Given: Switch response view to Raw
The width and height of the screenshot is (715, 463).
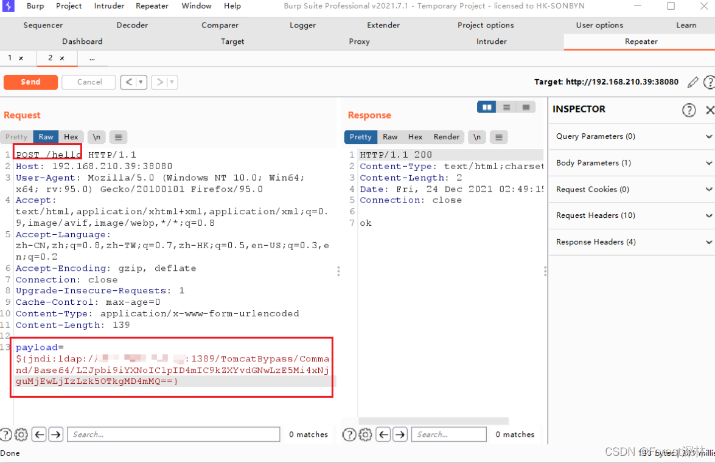Looking at the screenshot, I should tap(390, 137).
